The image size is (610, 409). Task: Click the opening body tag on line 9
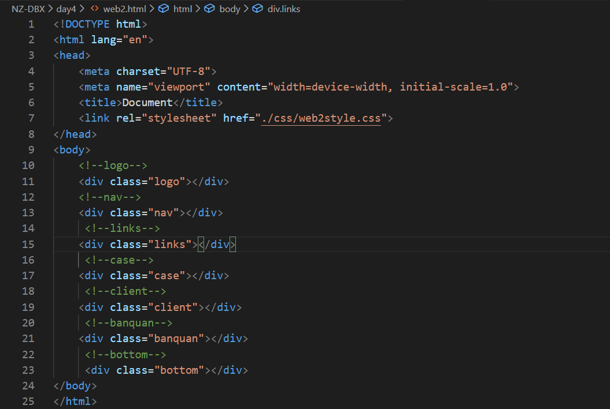(72, 150)
